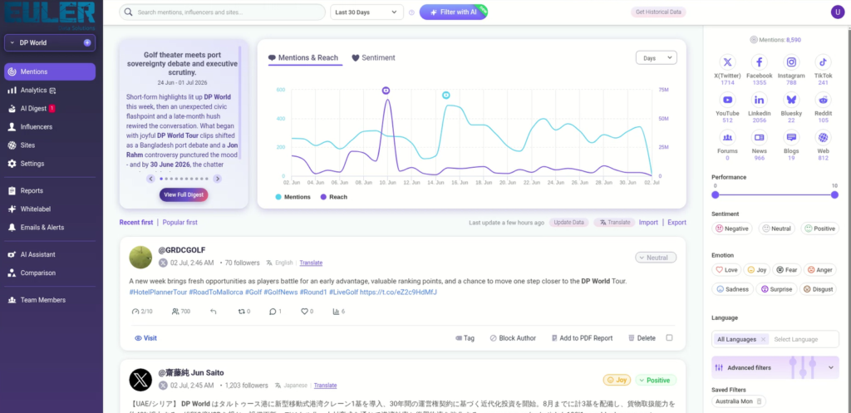Image resolution: width=851 pixels, height=413 pixels.
Task: Click the Update Data button
Action: point(568,223)
